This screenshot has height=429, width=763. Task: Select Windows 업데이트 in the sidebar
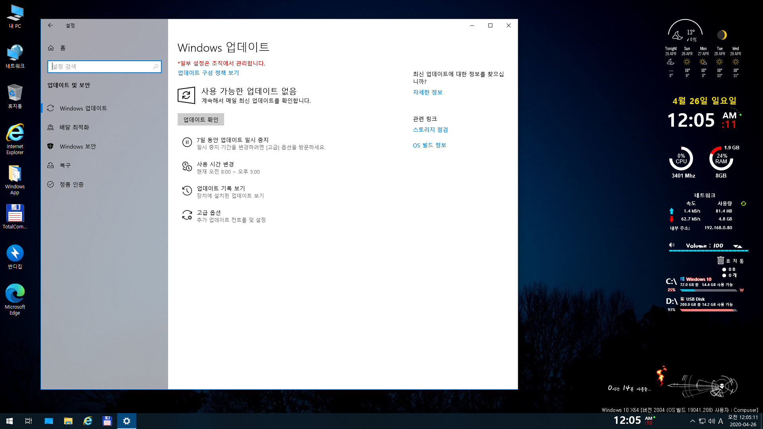pos(104,108)
